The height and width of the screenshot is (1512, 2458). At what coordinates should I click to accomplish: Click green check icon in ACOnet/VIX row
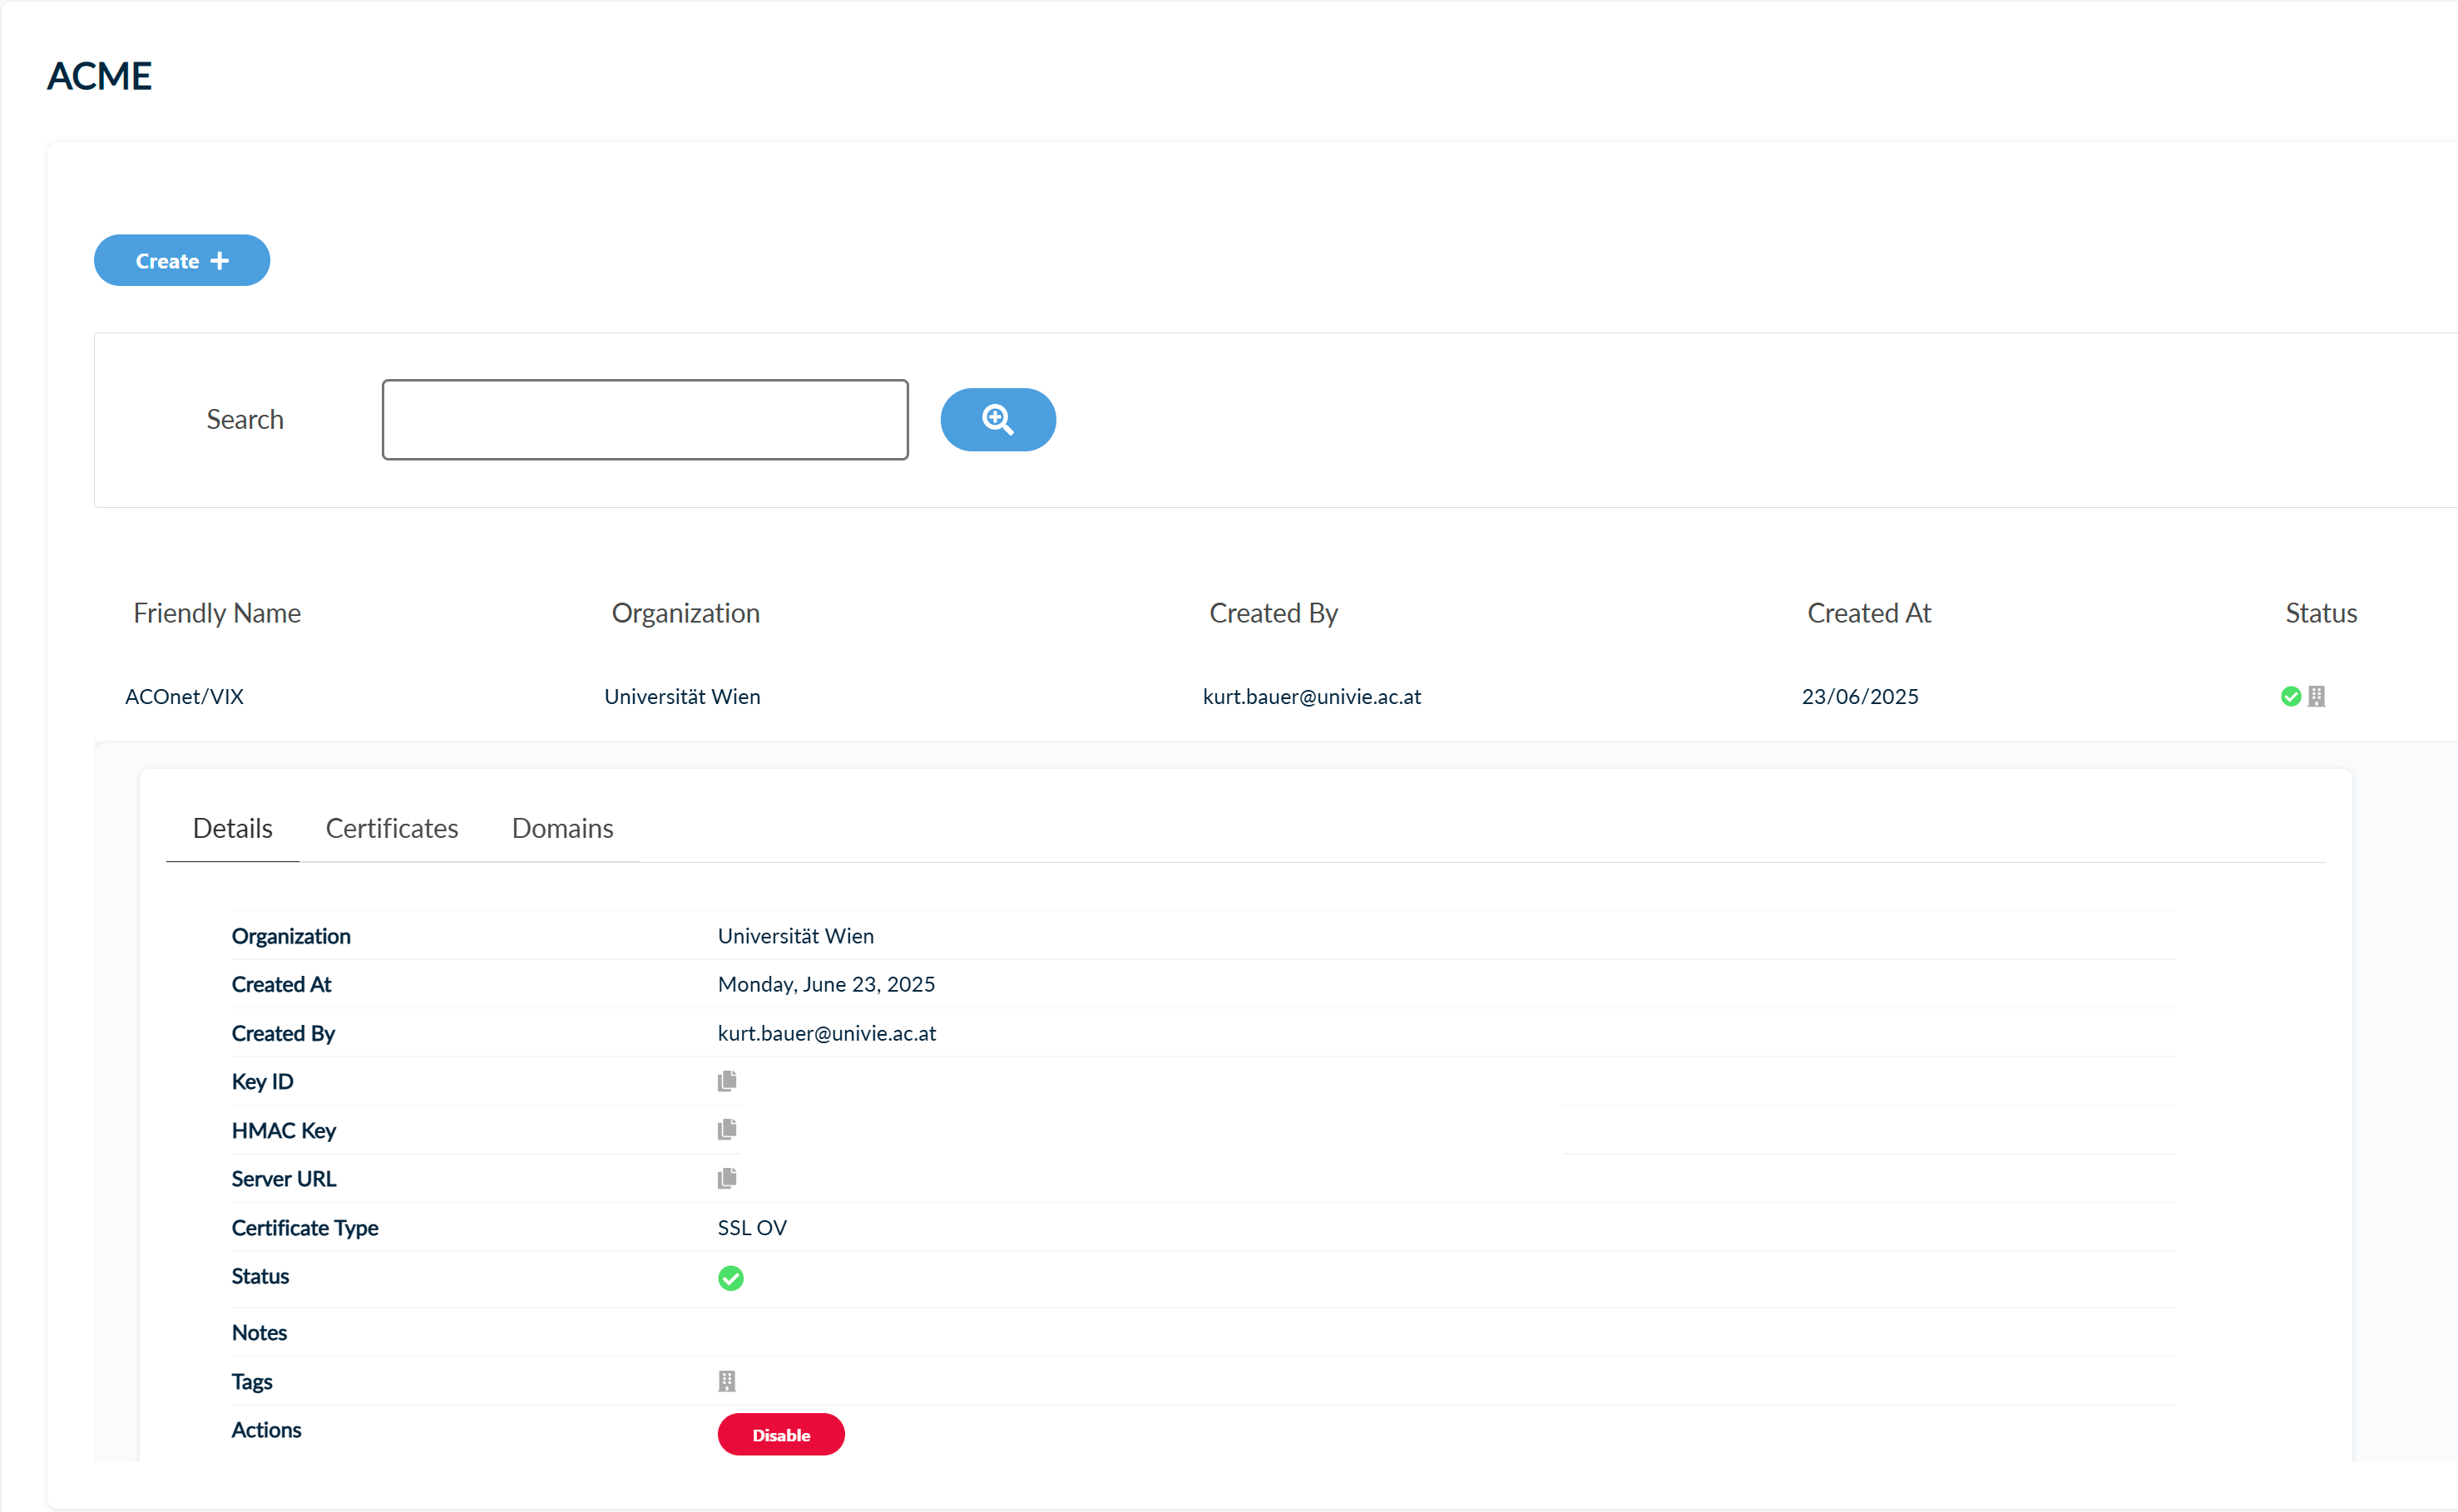pyautogui.click(x=2291, y=696)
